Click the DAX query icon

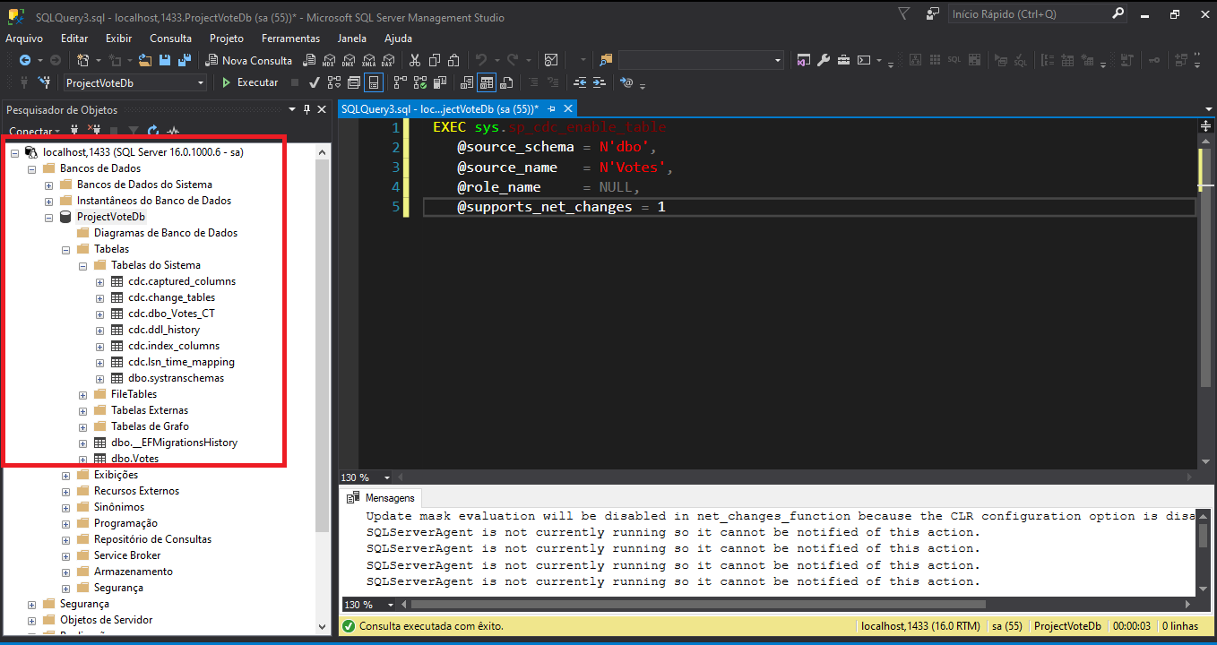point(388,60)
